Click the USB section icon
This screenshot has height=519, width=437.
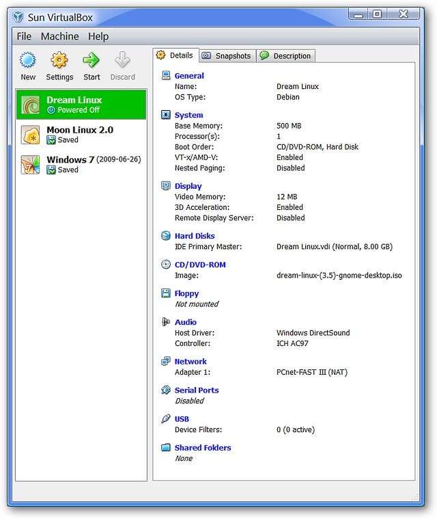click(x=165, y=419)
